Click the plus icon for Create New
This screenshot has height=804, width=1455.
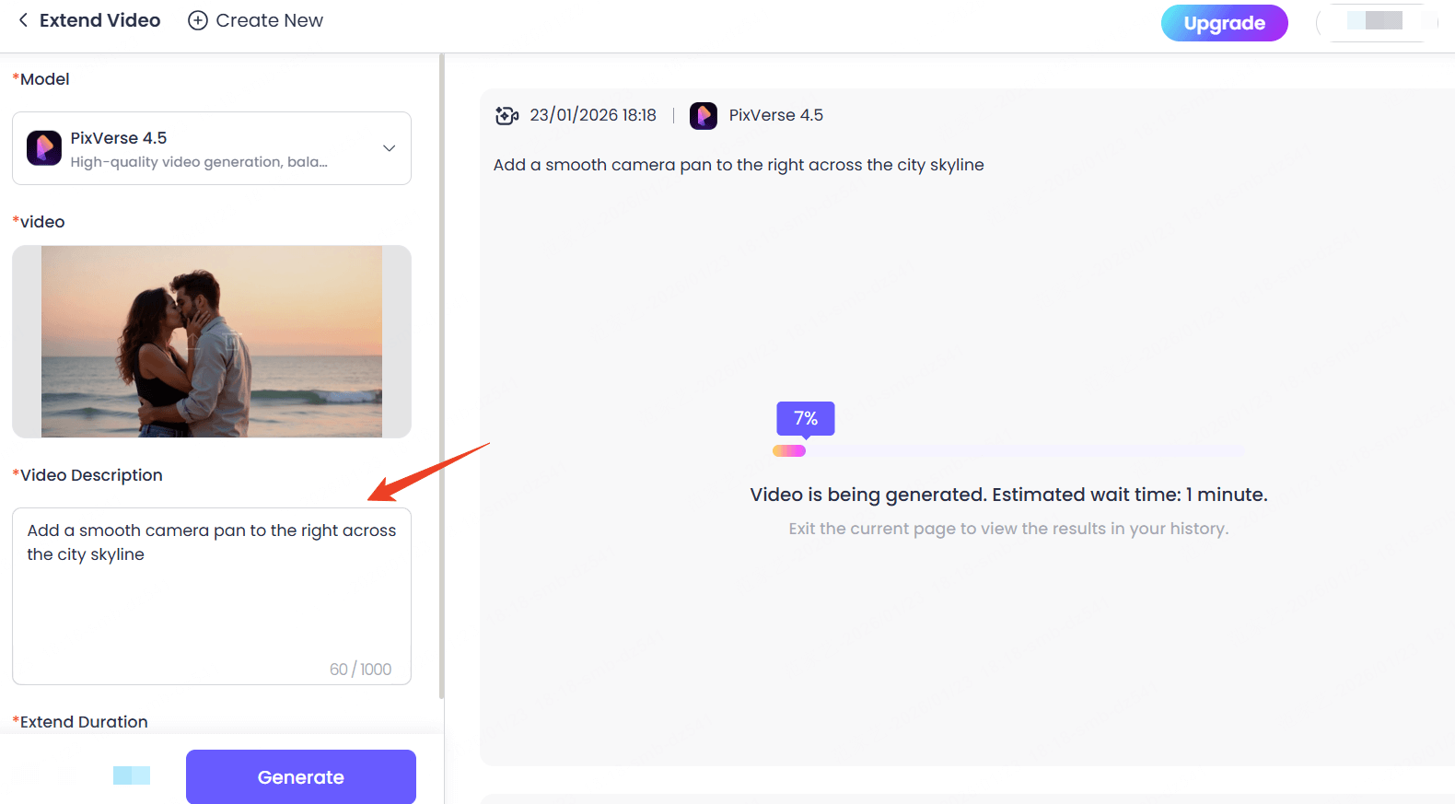[198, 20]
